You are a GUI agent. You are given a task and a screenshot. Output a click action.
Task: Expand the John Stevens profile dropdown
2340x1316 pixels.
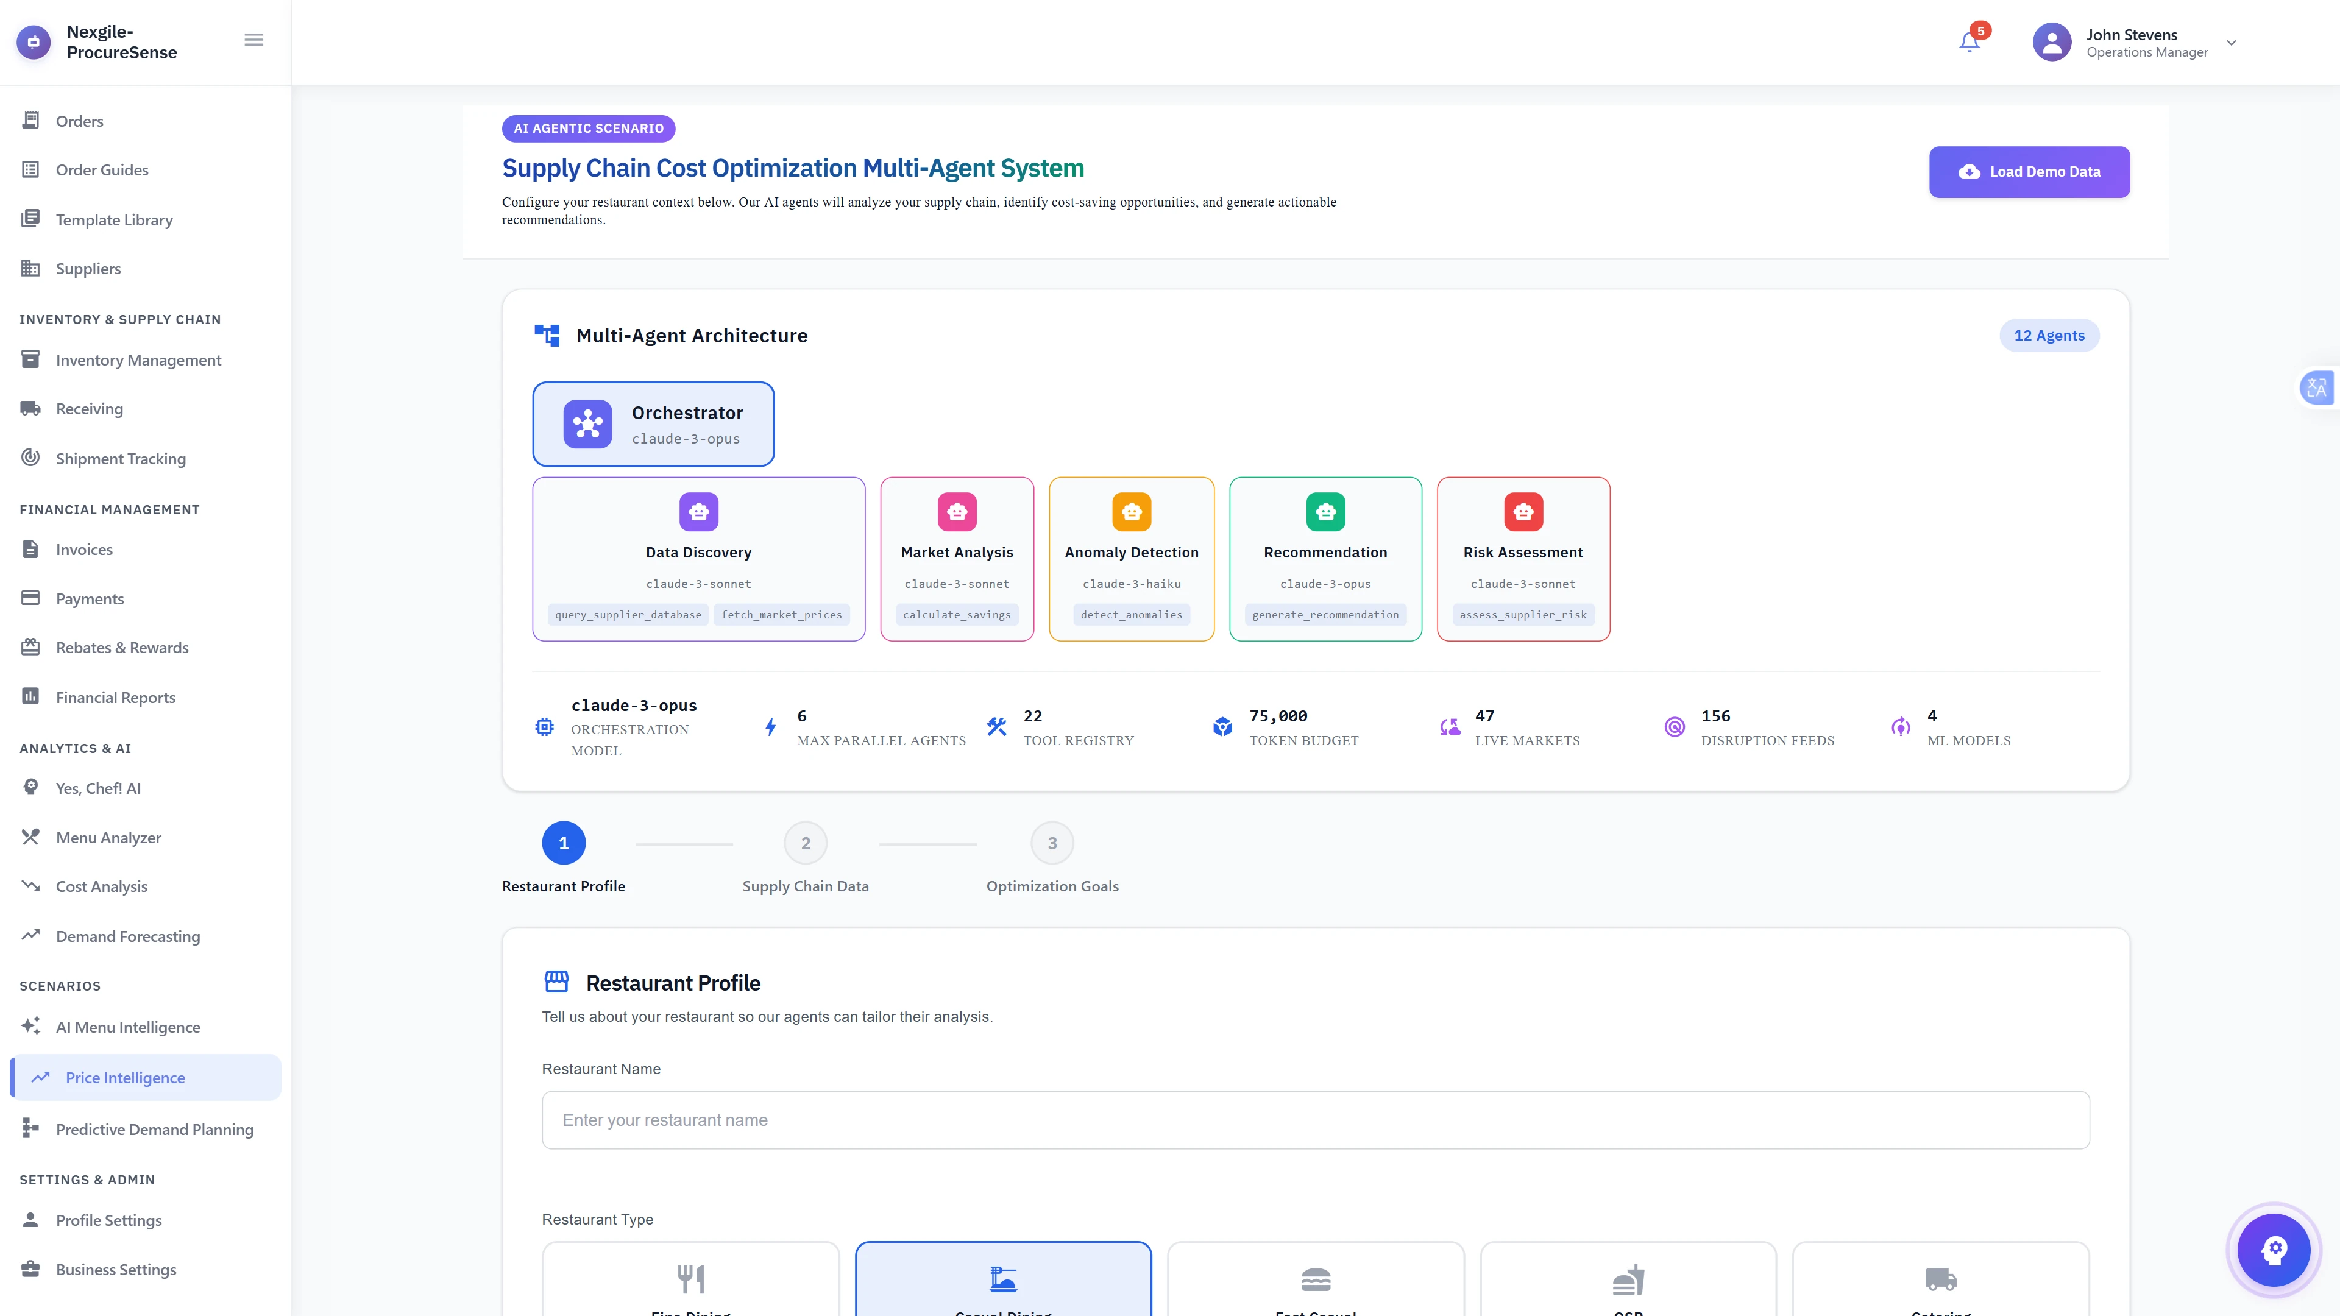click(2231, 43)
